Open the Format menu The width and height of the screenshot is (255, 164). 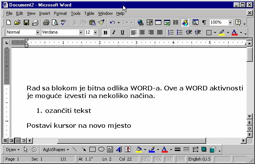pyautogui.click(x=60, y=13)
